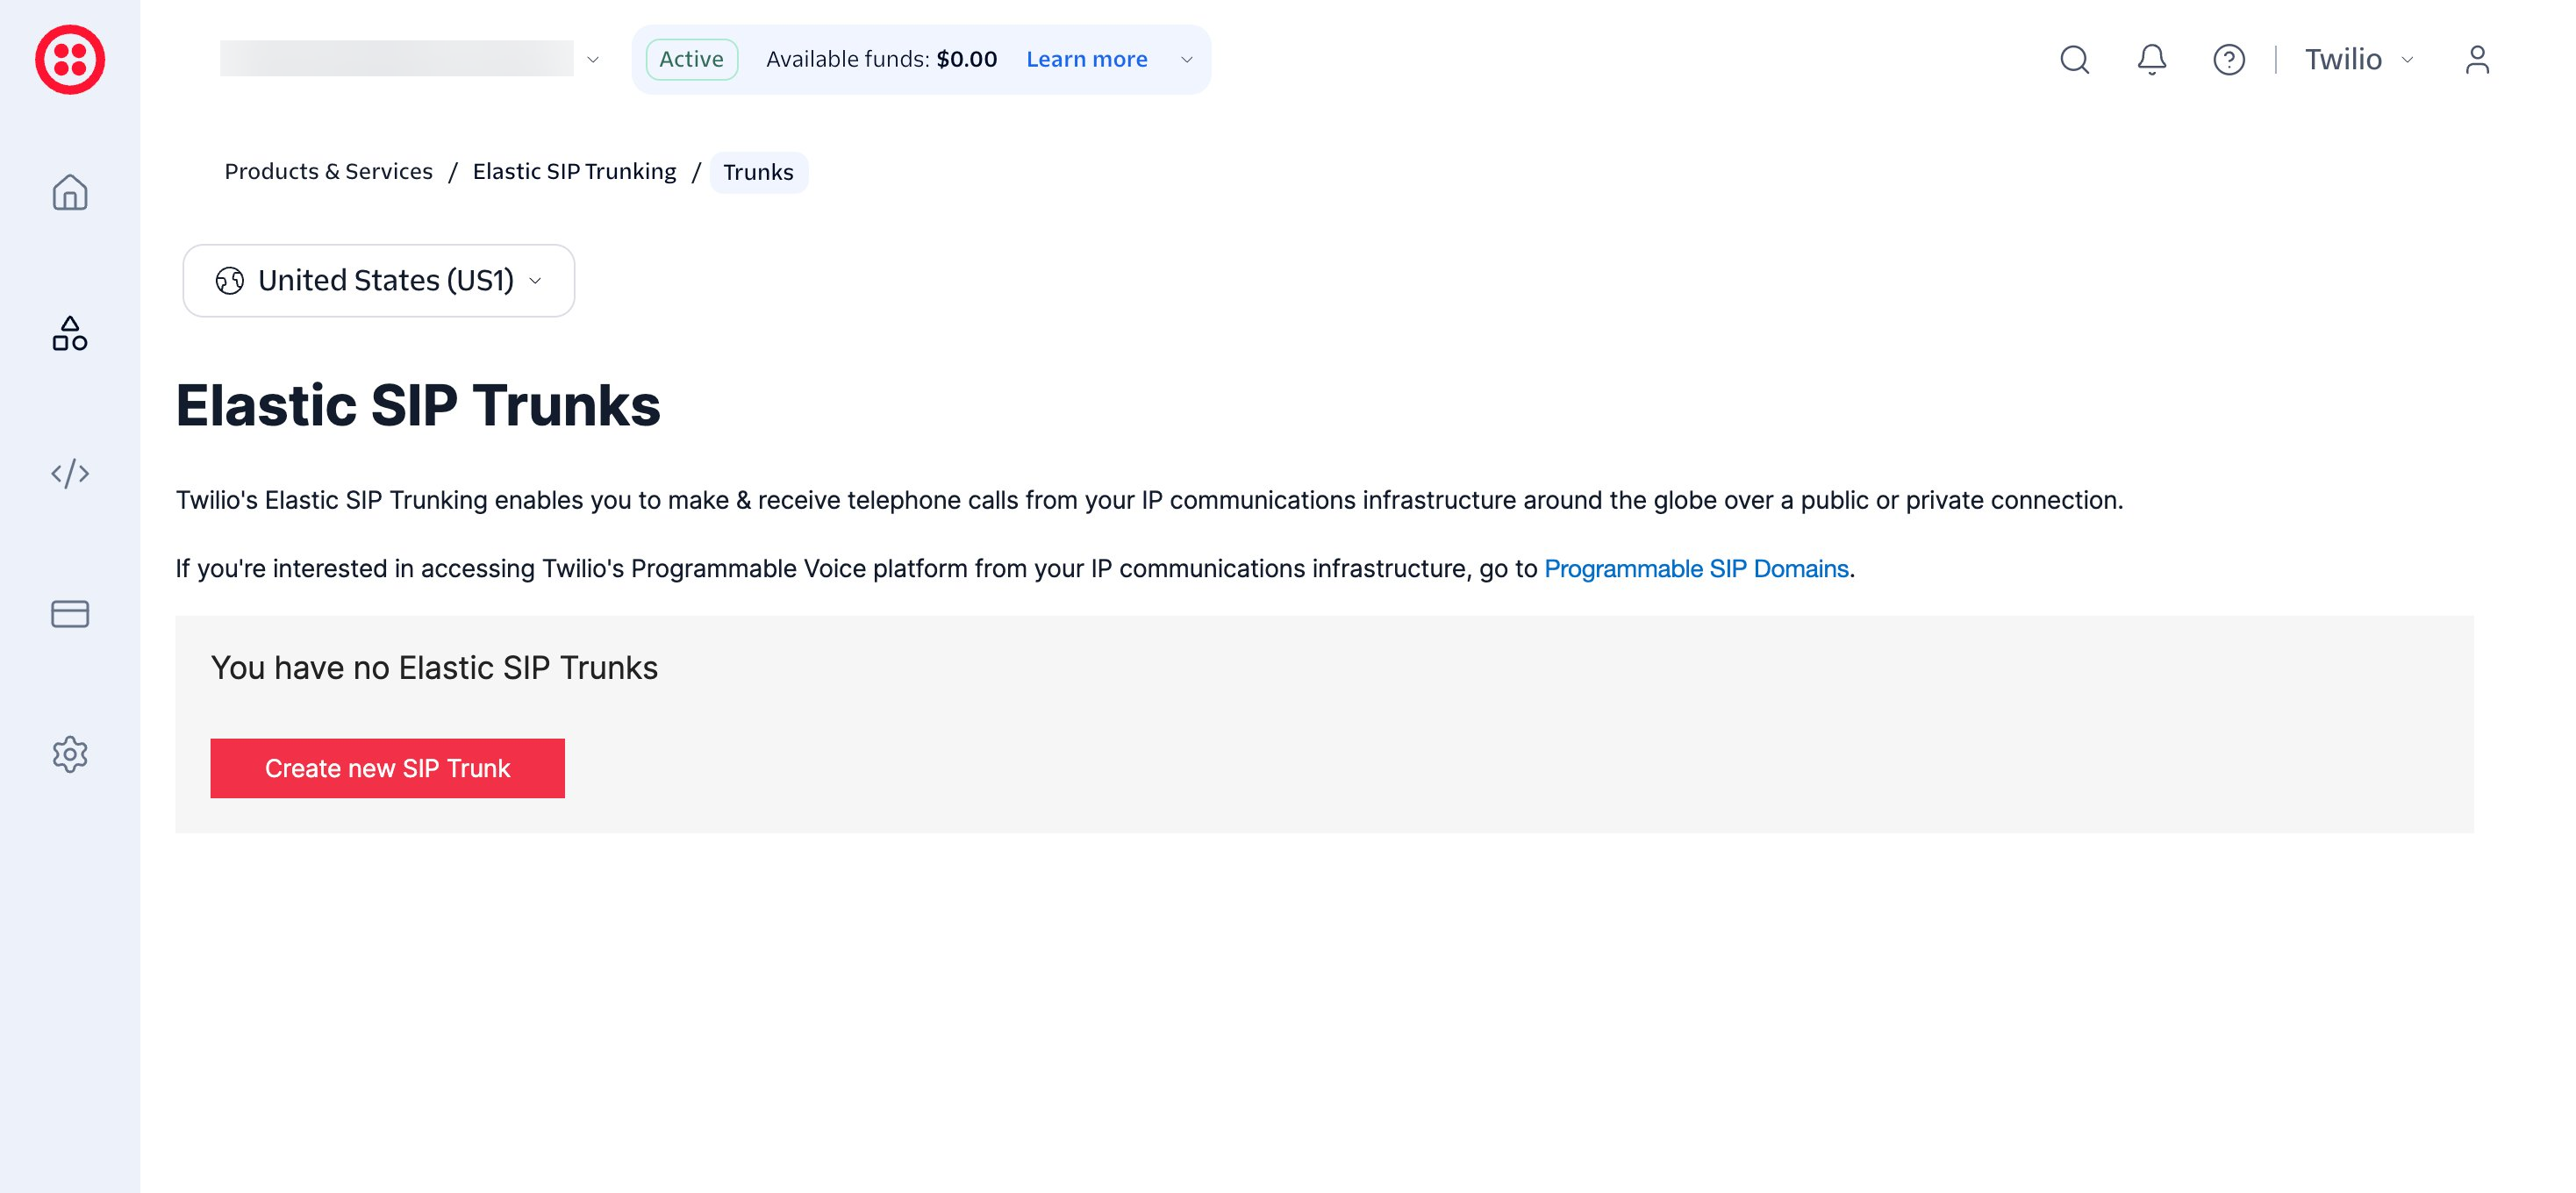Open the user profile icon
Viewport: 2576px width, 1193px height.
point(2476,59)
